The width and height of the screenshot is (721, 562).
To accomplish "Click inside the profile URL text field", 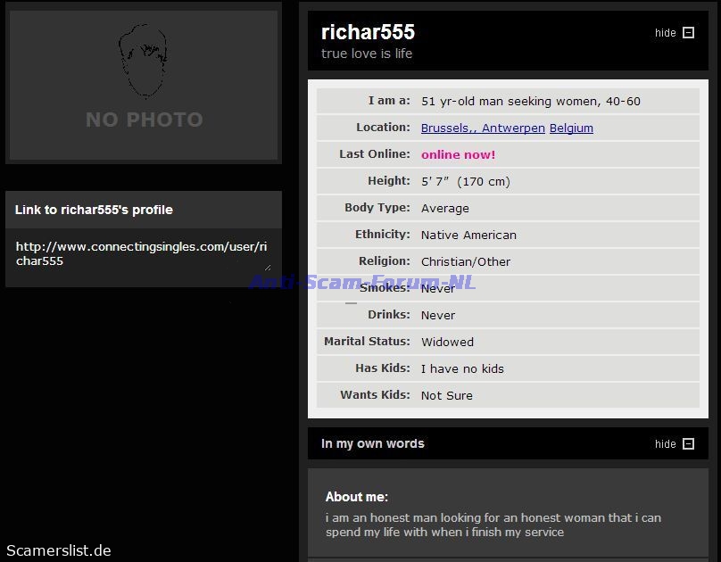I will tap(143, 253).
